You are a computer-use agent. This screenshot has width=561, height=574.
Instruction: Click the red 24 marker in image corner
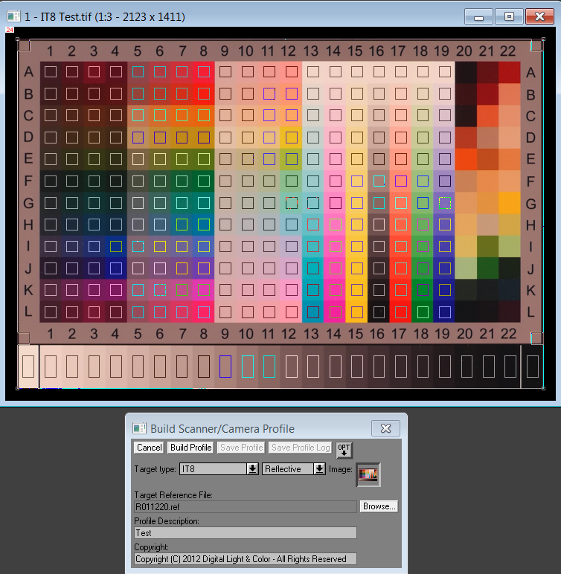[x=10, y=30]
